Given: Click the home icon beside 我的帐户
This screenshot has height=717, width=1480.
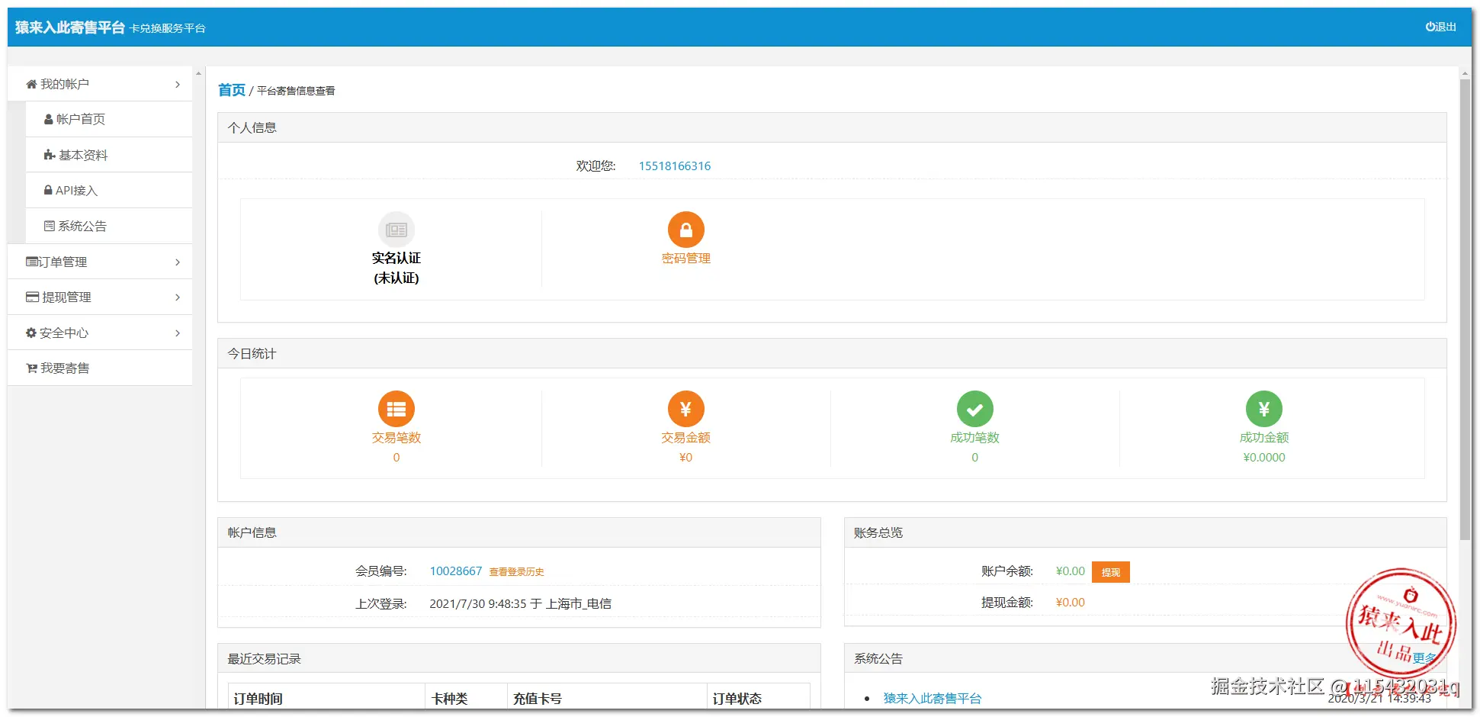Looking at the screenshot, I should pyautogui.click(x=31, y=84).
